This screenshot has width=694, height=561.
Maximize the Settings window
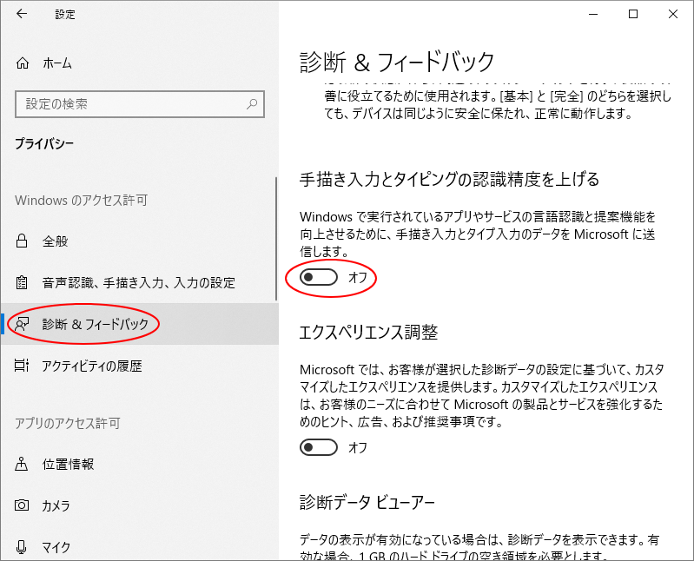point(633,14)
